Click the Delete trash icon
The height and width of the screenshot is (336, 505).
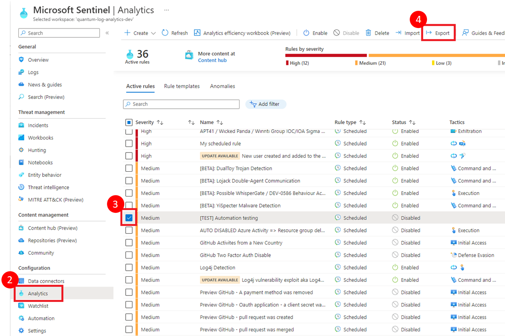(369, 33)
